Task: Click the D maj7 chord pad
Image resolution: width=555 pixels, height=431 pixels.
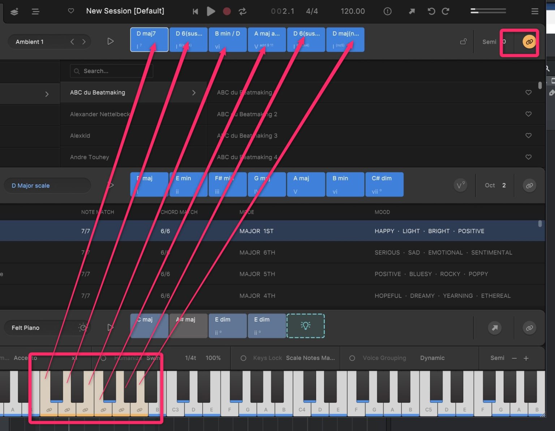Action: pos(149,39)
